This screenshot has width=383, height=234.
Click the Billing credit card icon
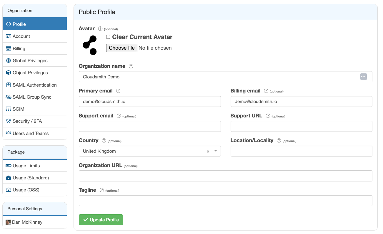pyautogui.click(x=8, y=49)
